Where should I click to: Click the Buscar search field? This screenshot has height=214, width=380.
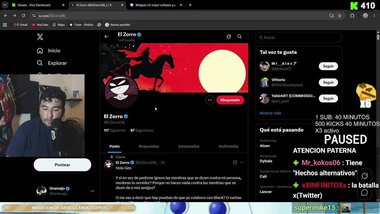tap(299, 37)
